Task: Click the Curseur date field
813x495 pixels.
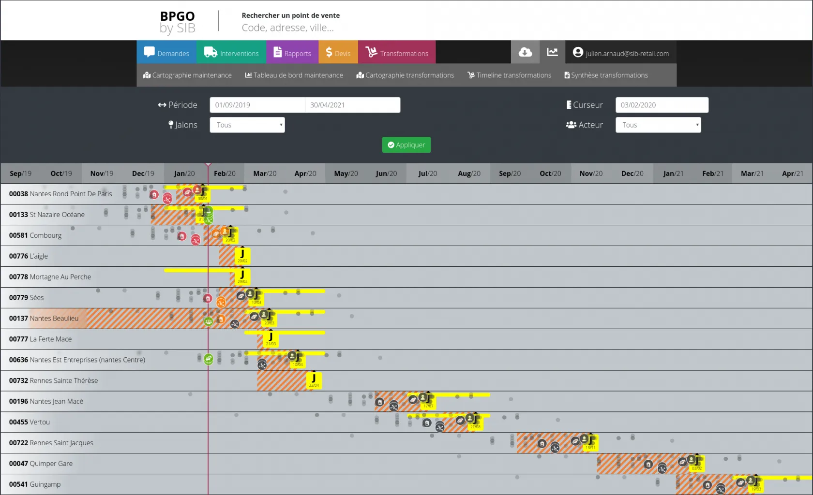Action: coord(662,105)
